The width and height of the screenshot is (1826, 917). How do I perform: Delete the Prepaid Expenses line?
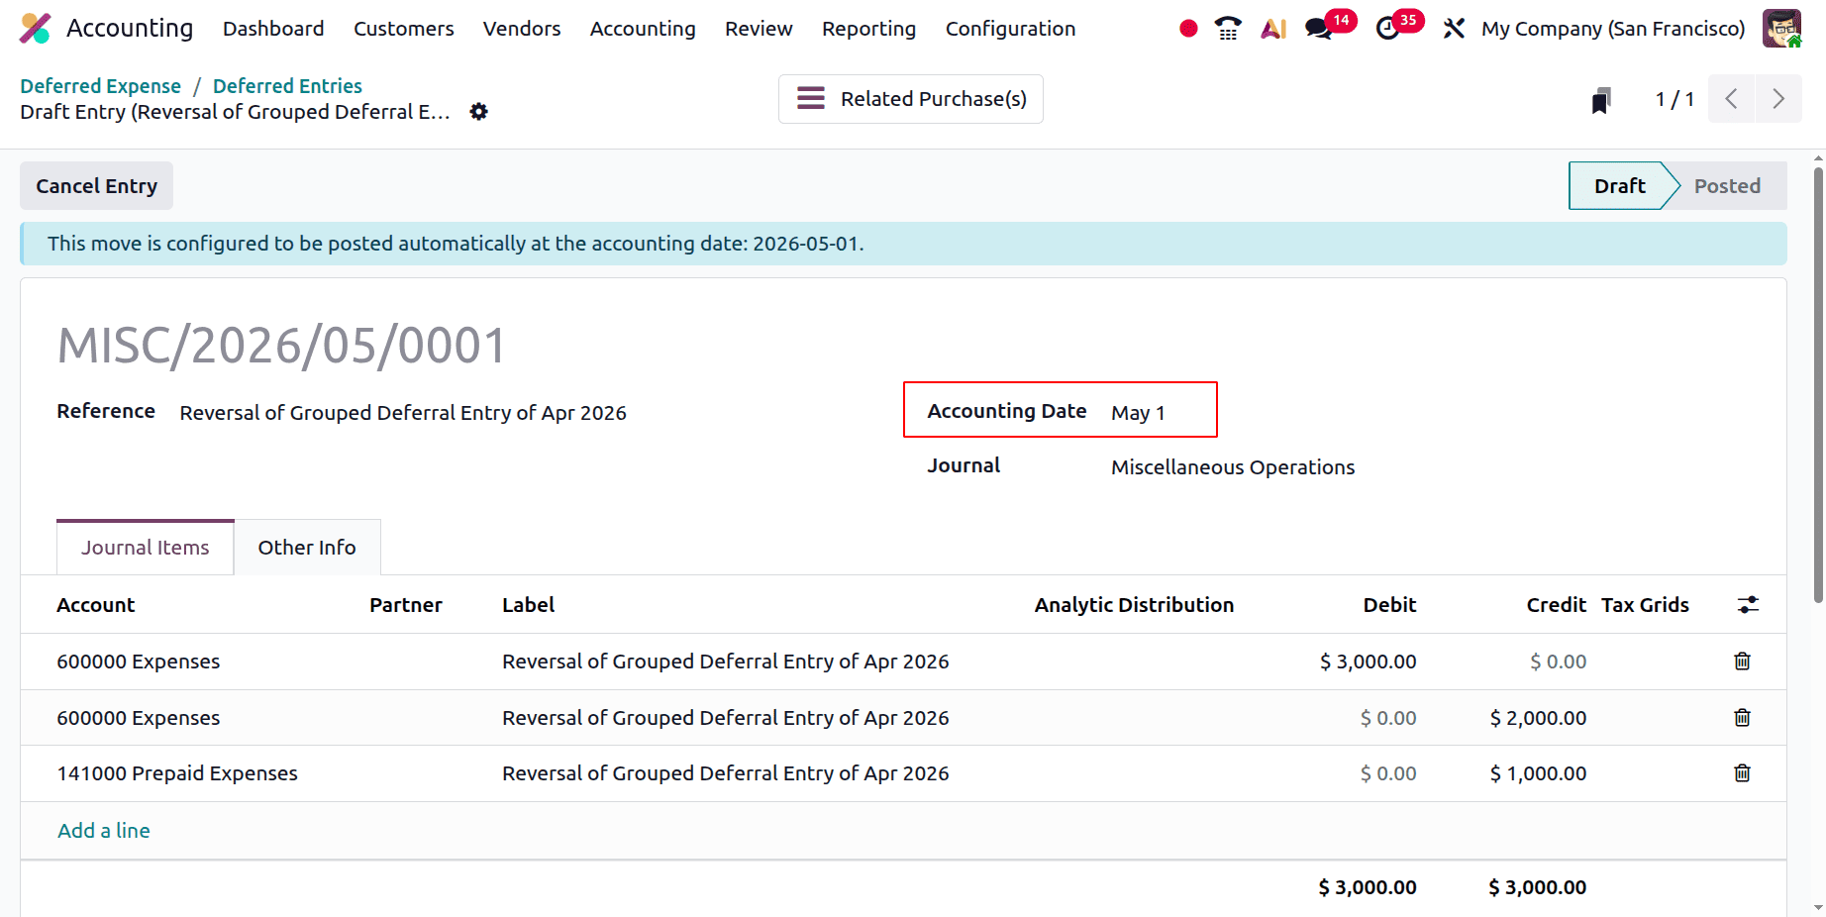(1742, 773)
